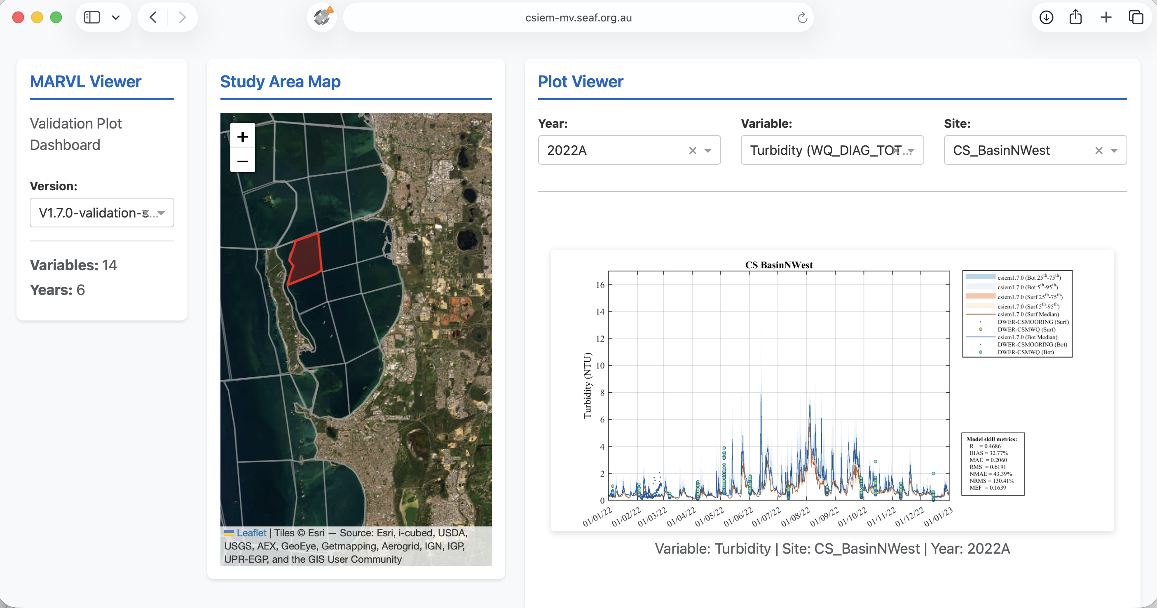
Task: Expand the Year dropdown
Action: 709,150
